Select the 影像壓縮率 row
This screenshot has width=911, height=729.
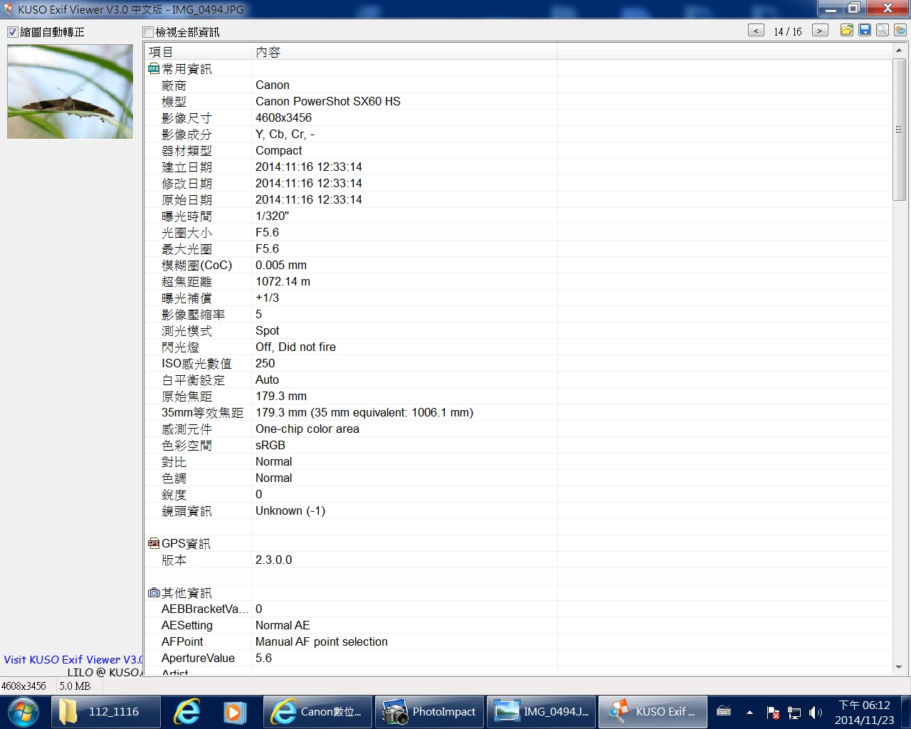coord(518,314)
